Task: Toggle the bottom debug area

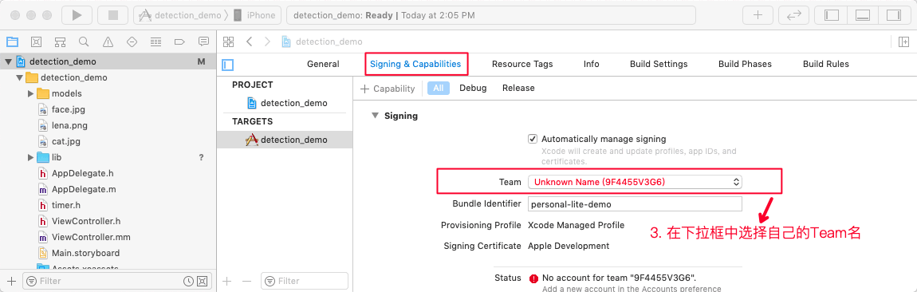Action: [864, 15]
